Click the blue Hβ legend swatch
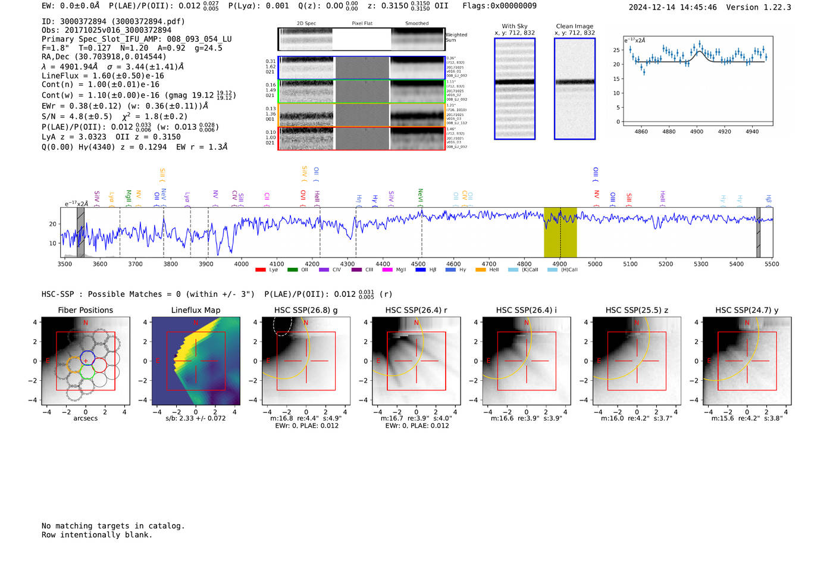This screenshot has height=567, width=833. click(420, 270)
